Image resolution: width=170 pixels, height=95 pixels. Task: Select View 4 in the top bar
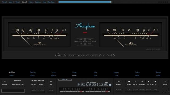(24, 2)
